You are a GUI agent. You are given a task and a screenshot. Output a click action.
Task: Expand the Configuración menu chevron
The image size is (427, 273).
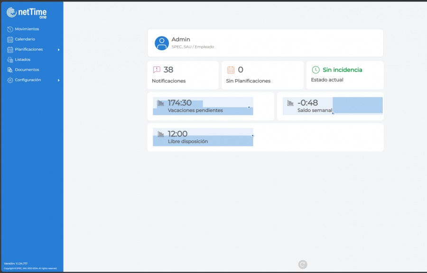point(59,80)
